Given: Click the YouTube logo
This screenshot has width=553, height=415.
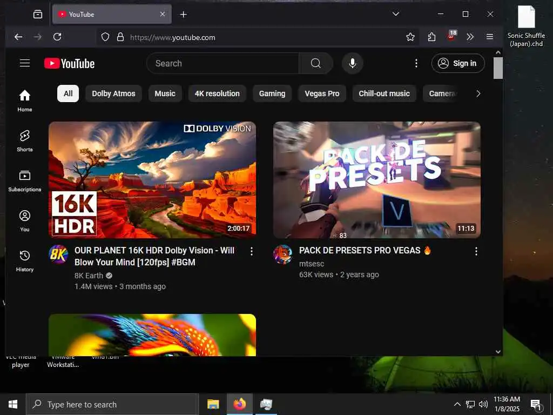Looking at the screenshot, I should tap(70, 64).
